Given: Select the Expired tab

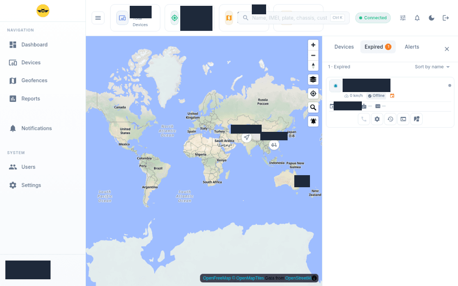Looking at the screenshot, I should click(x=377, y=47).
